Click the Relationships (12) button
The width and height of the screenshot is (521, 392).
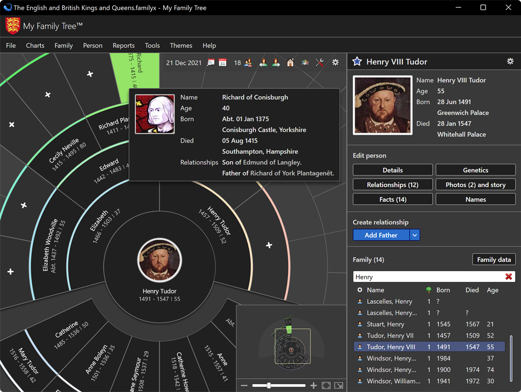pos(393,184)
